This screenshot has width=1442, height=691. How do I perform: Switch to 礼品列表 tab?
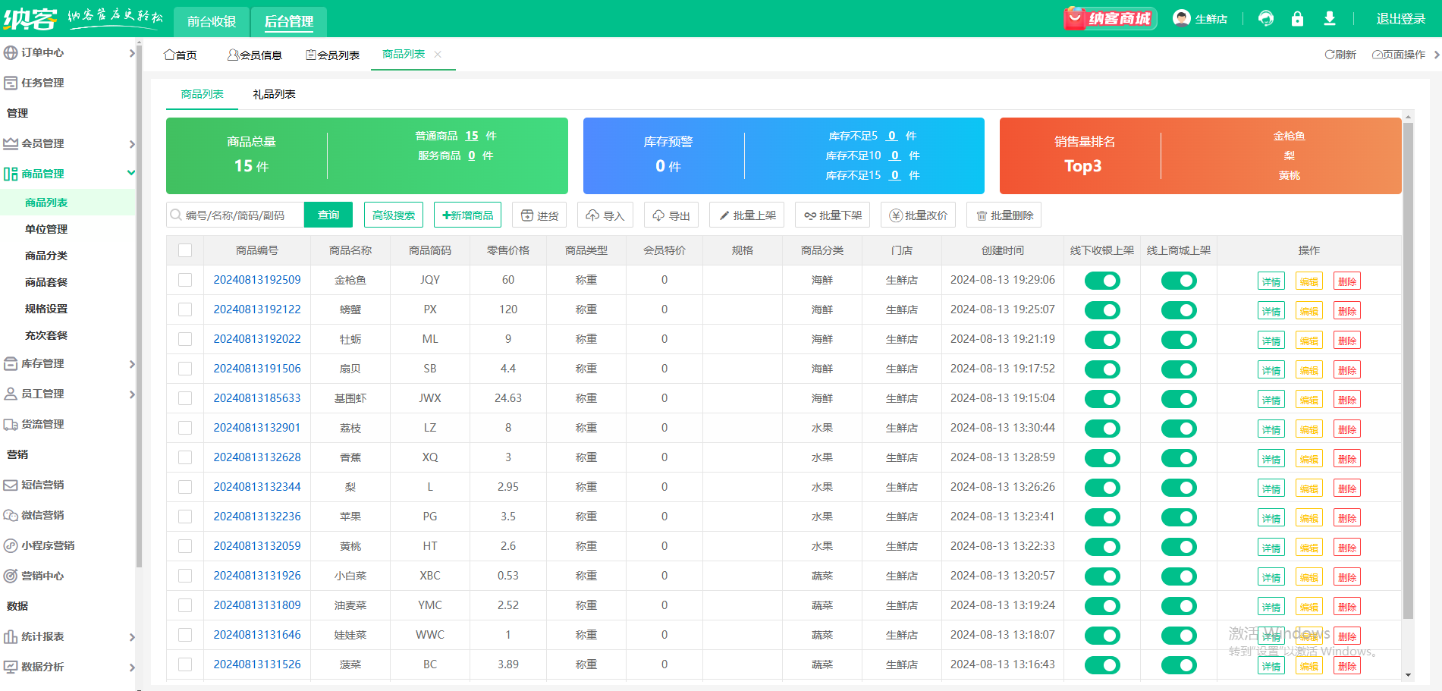(x=274, y=94)
